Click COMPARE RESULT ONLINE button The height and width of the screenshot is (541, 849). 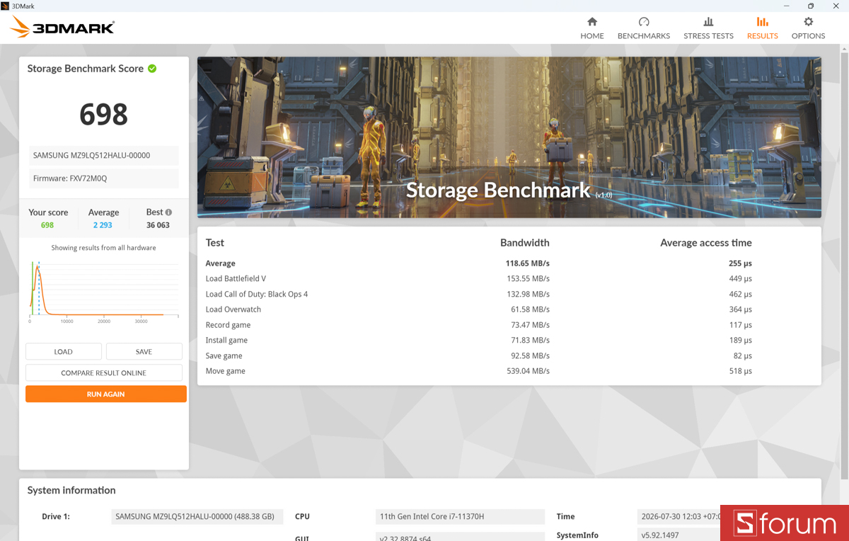[104, 372]
